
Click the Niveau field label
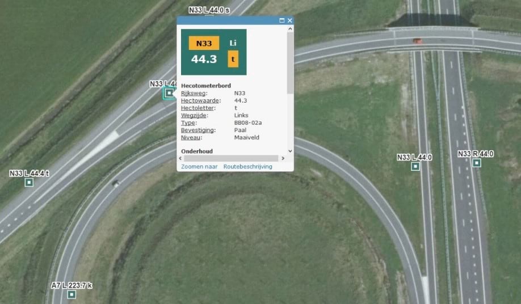tap(191, 137)
